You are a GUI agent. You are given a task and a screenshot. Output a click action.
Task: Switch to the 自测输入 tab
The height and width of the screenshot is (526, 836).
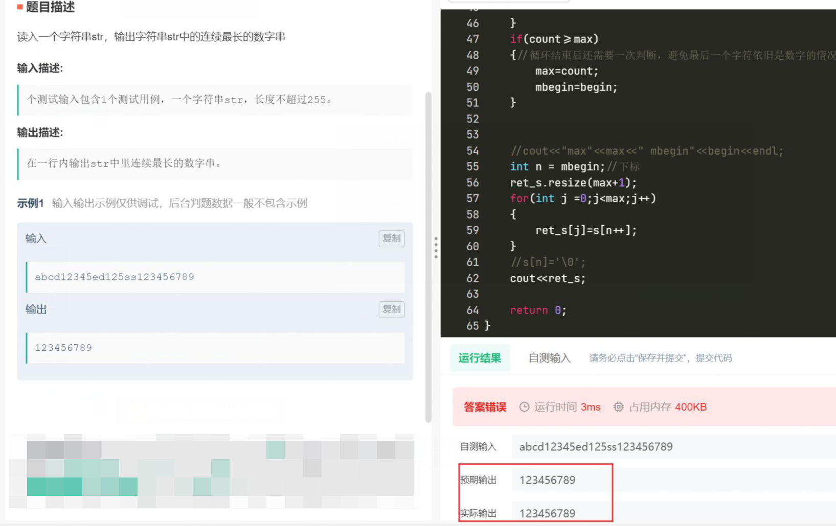pos(550,358)
